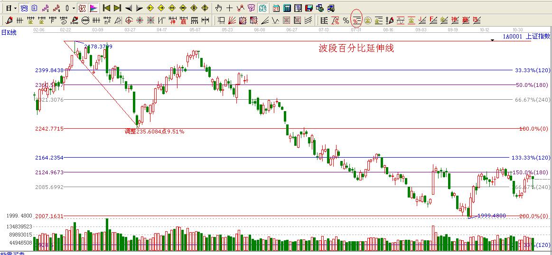
Task: Click the small black triangle left of 1A0001
Action: (492, 40)
